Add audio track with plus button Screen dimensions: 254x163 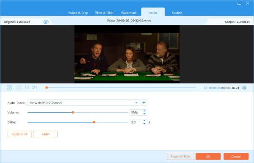pyautogui.click(x=144, y=103)
